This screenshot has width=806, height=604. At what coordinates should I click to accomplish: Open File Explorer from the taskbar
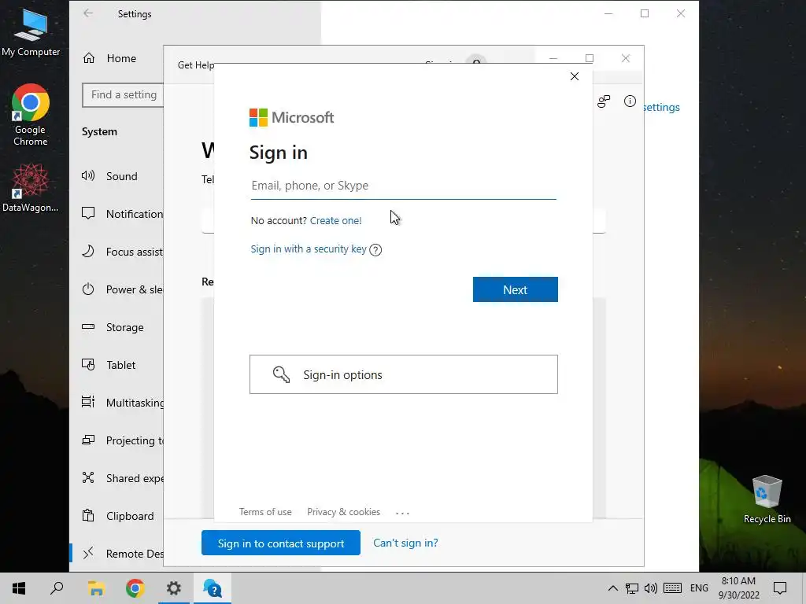click(x=96, y=588)
